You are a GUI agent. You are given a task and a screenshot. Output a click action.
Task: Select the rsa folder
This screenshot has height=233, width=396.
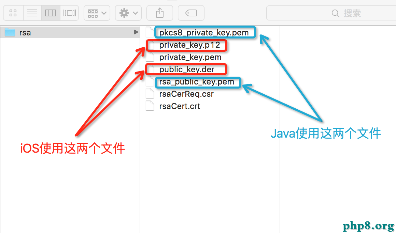point(25,33)
